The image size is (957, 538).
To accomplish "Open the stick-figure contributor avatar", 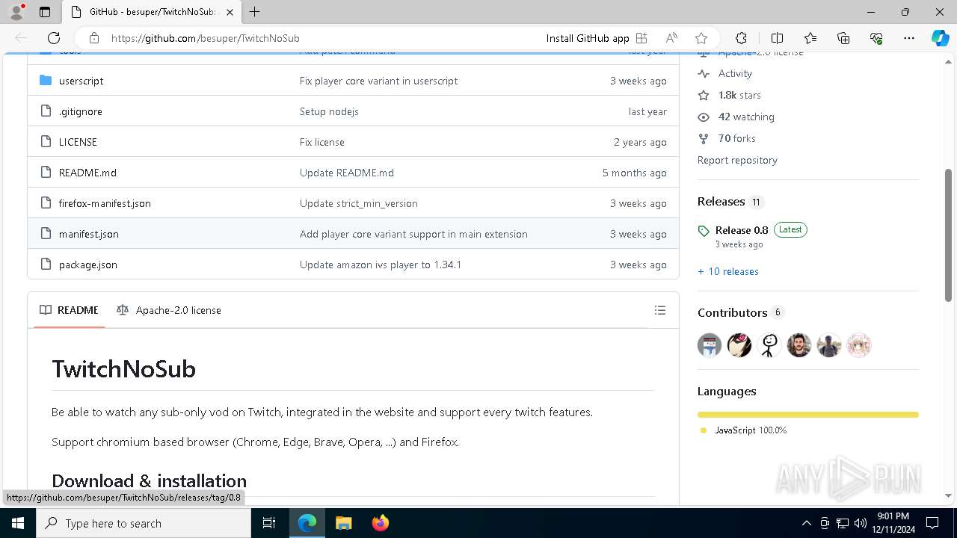I will [x=769, y=345].
